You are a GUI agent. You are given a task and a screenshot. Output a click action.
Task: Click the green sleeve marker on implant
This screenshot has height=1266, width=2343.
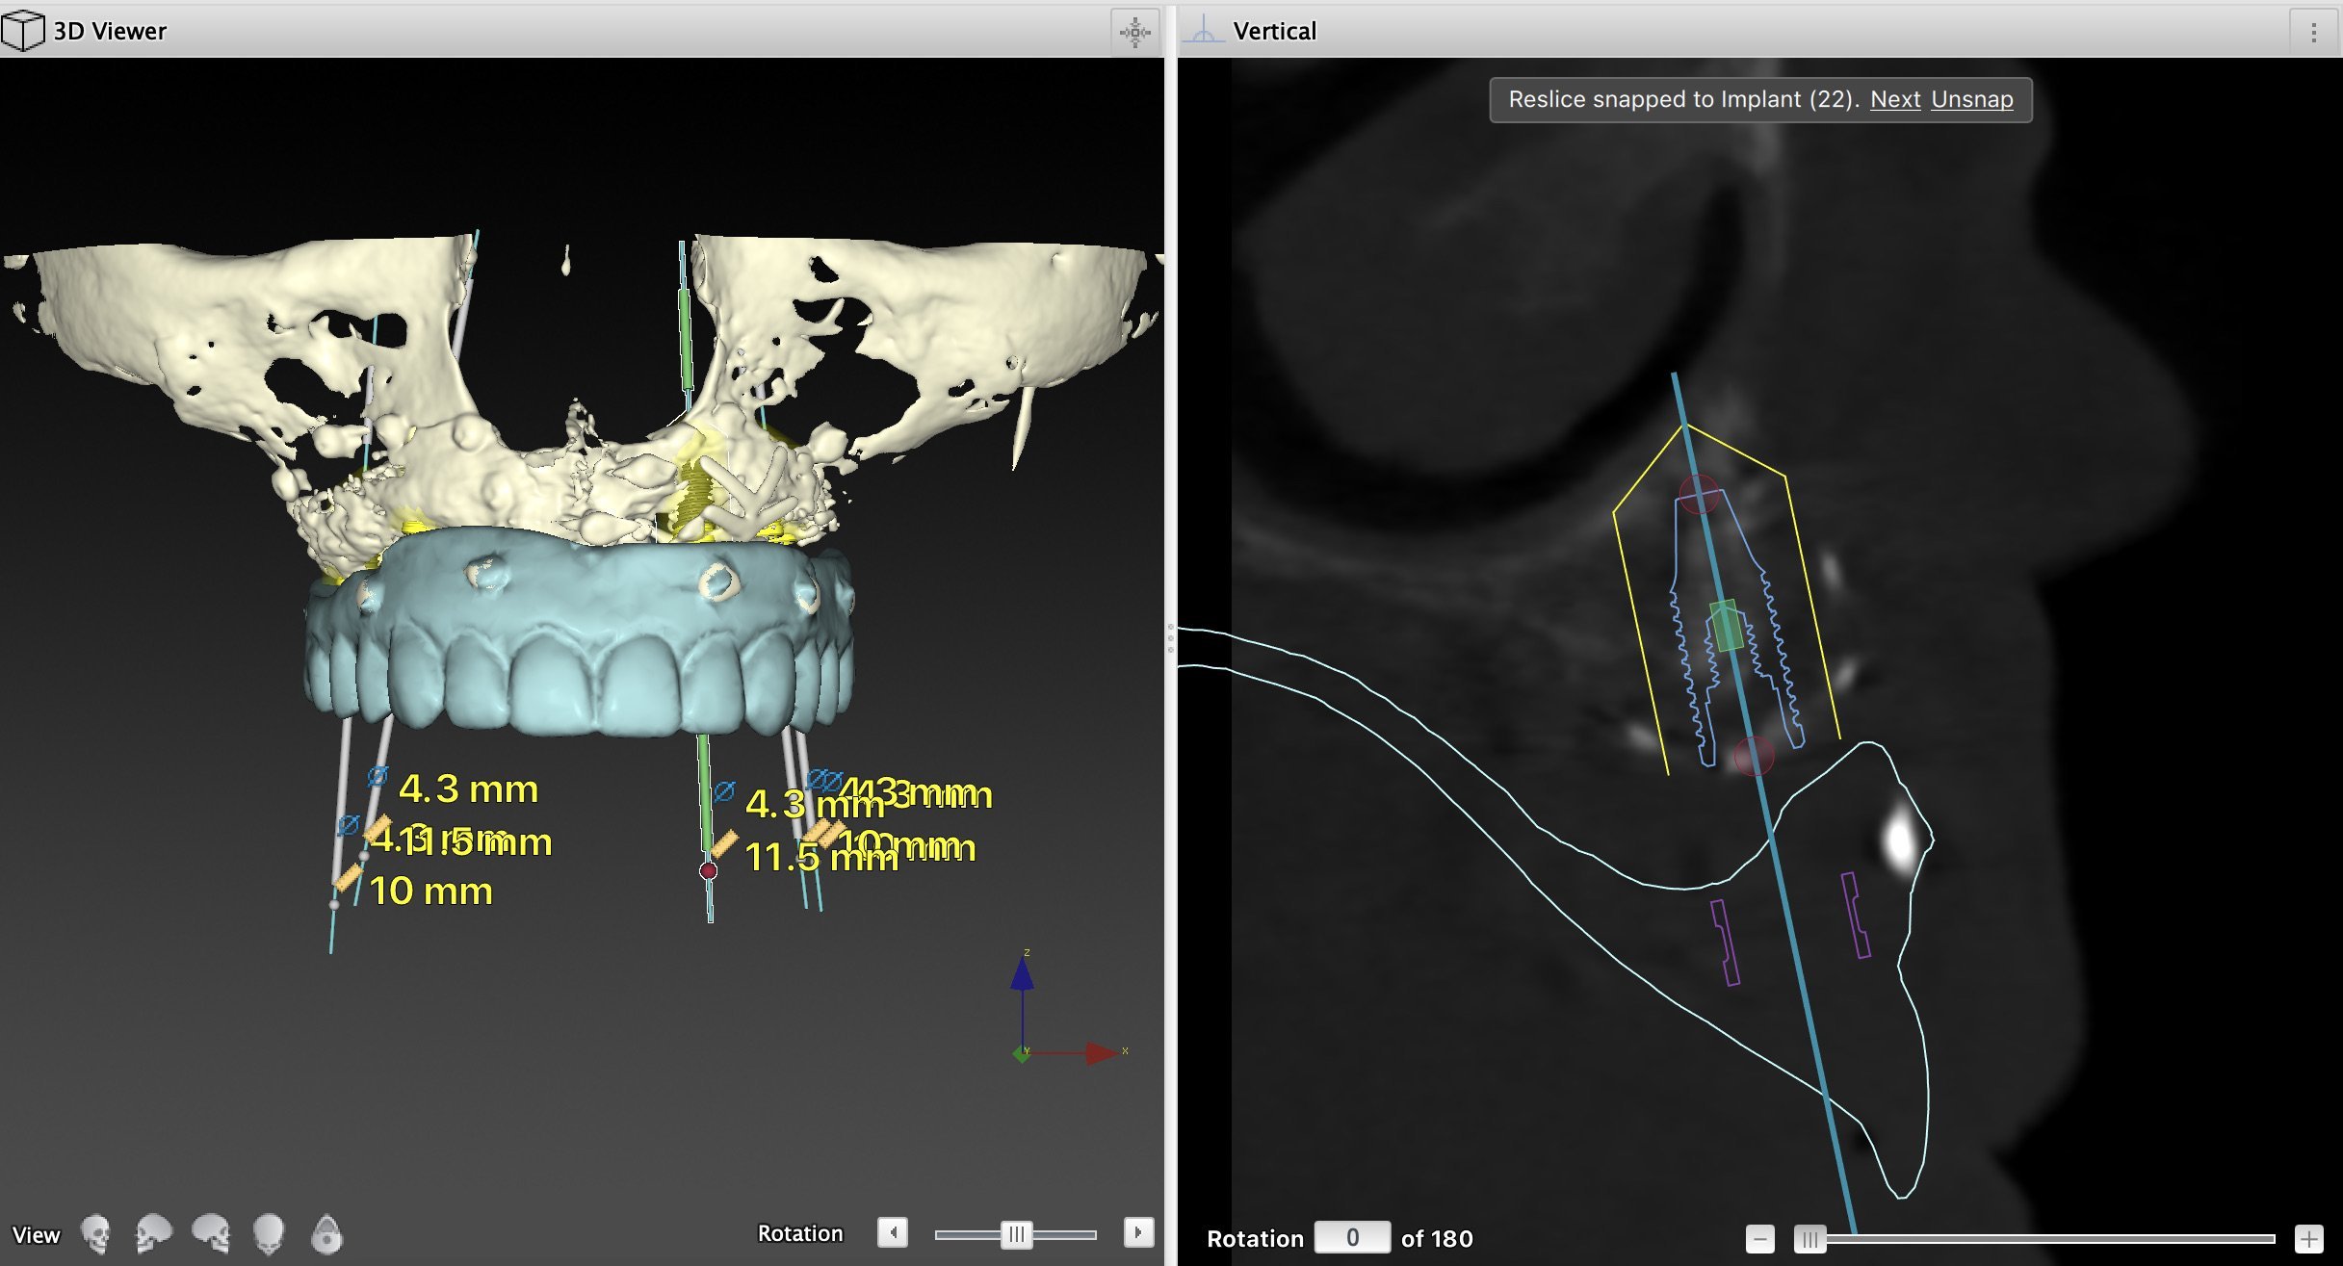(x=1727, y=626)
